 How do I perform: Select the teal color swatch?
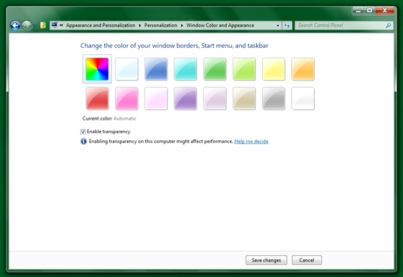(185, 69)
